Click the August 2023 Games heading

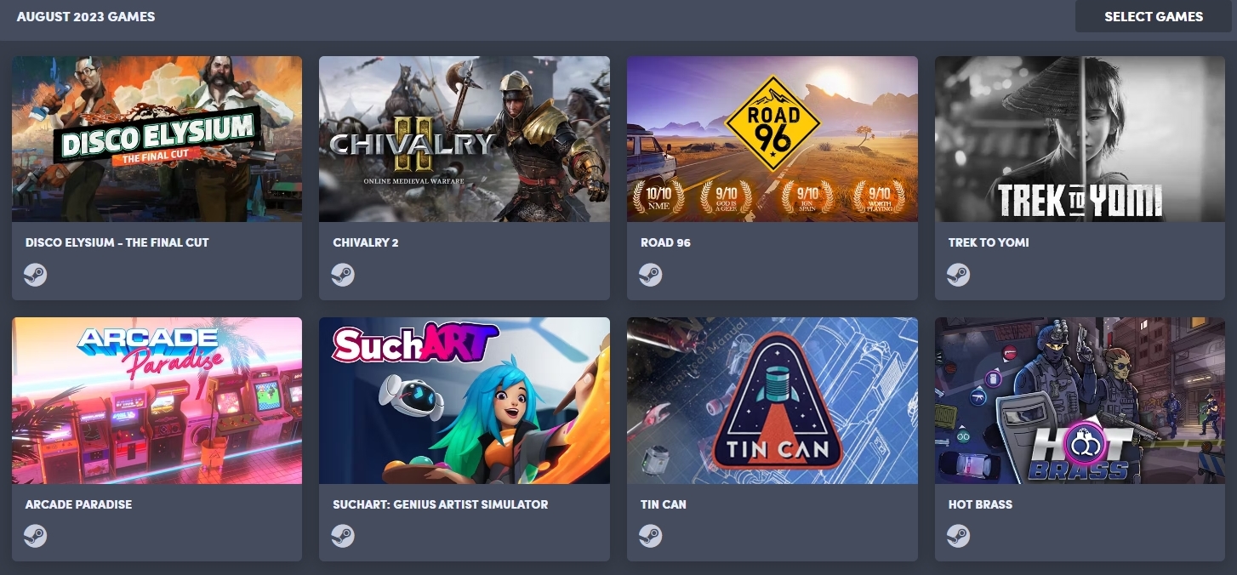[86, 16]
